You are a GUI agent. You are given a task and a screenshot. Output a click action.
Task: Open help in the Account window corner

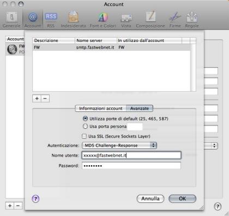(x=218, y=206)
